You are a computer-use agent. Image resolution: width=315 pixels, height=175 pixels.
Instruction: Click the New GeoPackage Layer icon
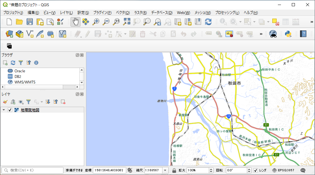click(x=19, y=34)
